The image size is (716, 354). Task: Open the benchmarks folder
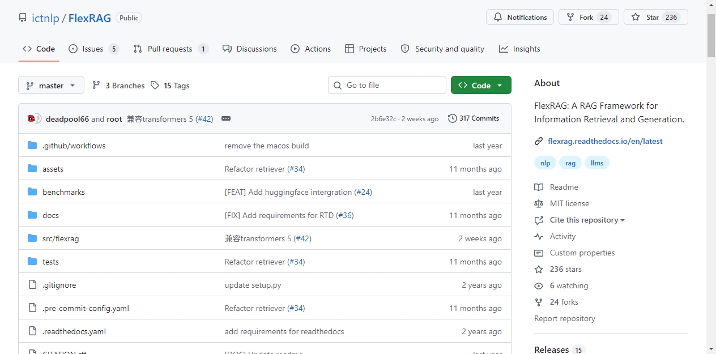click(63, 192)
